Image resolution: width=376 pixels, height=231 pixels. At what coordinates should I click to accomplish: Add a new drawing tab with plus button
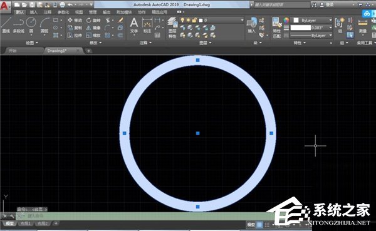pyautogui.click(x=88, y=51)
